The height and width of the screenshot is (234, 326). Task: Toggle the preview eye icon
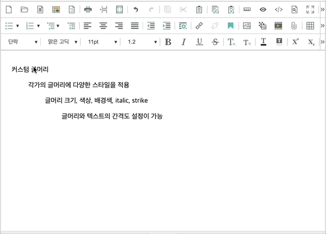click(262, 9)
